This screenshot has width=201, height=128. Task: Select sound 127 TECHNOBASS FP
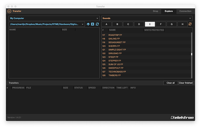146,72
